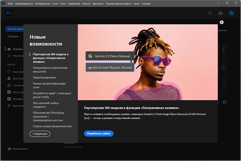This screenshot has width=241, height=161.
Task: Open the gift box What's New icon
Action: click(x=220, y=13)
